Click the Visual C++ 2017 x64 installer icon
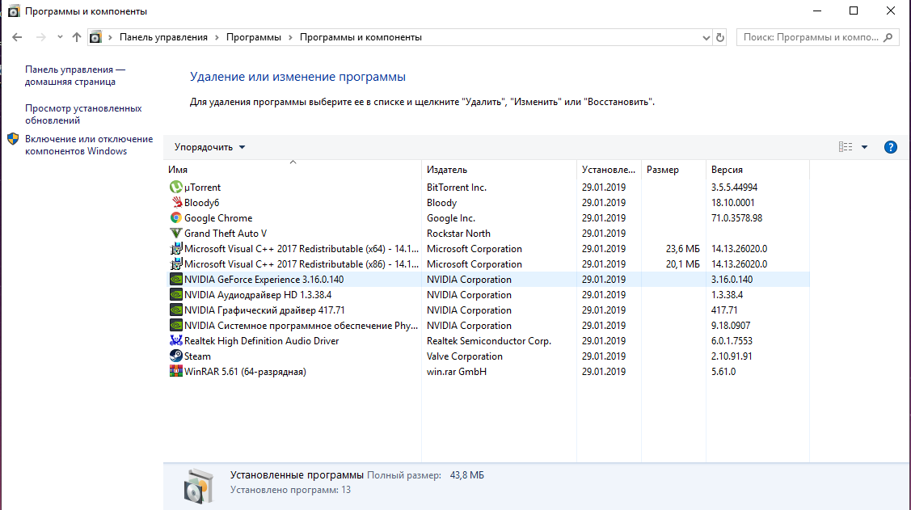 [x=175, y=249]
